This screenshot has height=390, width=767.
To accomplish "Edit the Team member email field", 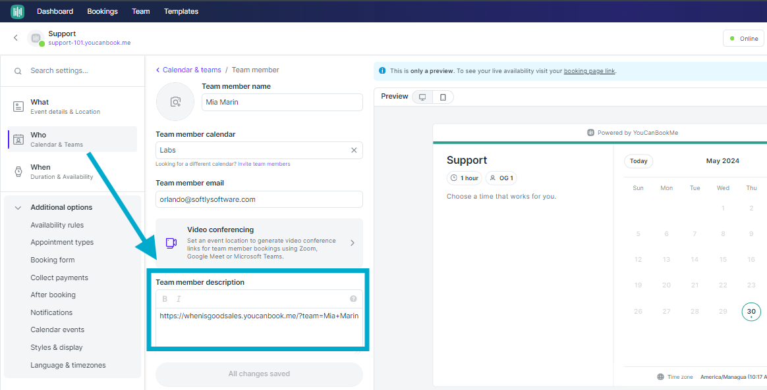I will pyautogui.click(x=259, y=199).
